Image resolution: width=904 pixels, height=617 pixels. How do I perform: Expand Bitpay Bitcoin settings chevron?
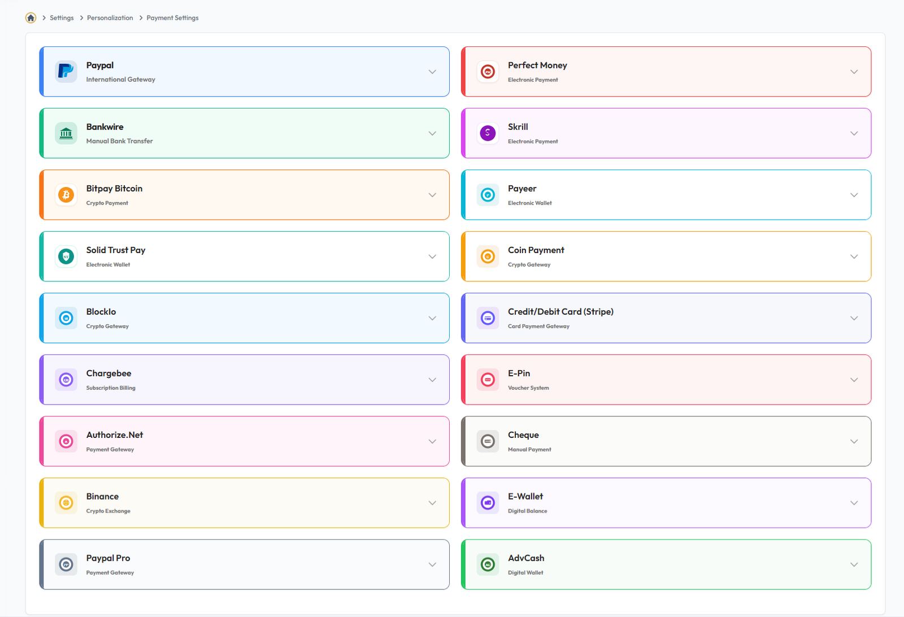coord(432,195)
